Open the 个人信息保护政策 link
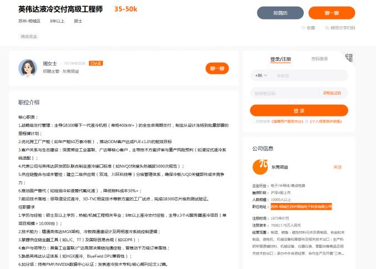 327,121
